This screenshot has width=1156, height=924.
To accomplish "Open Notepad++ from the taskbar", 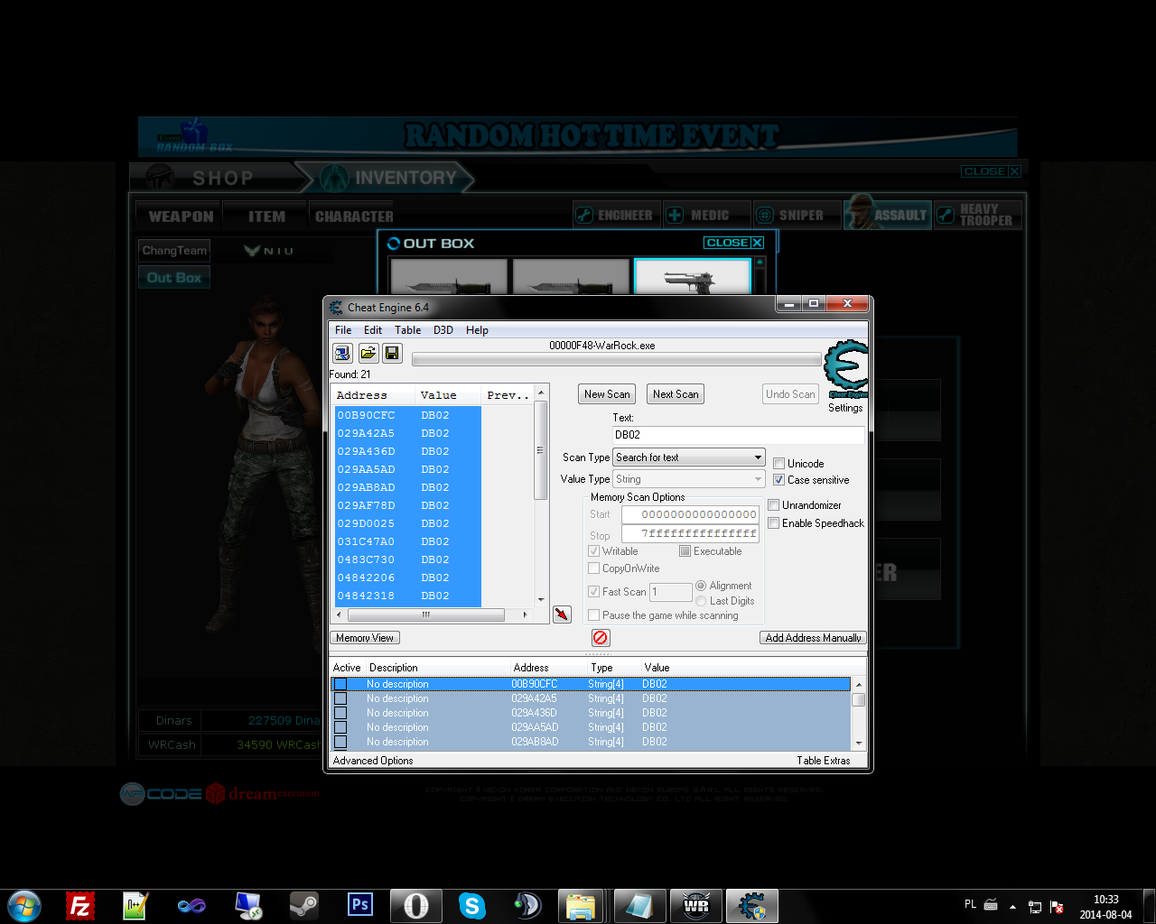I will pos(135,905).
